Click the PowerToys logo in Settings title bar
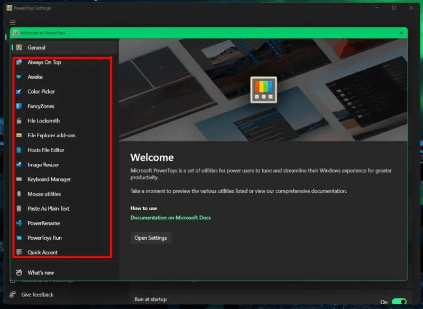The width and height of the screenshot is (423, 309). [10, 8]
